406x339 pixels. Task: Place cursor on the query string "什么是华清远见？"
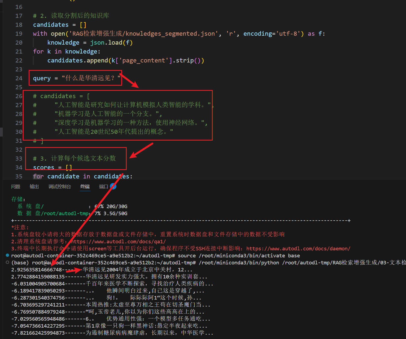pos(91,78)
